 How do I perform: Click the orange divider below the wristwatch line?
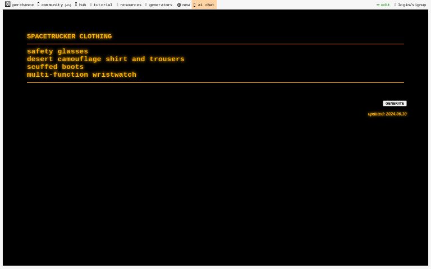215,82
